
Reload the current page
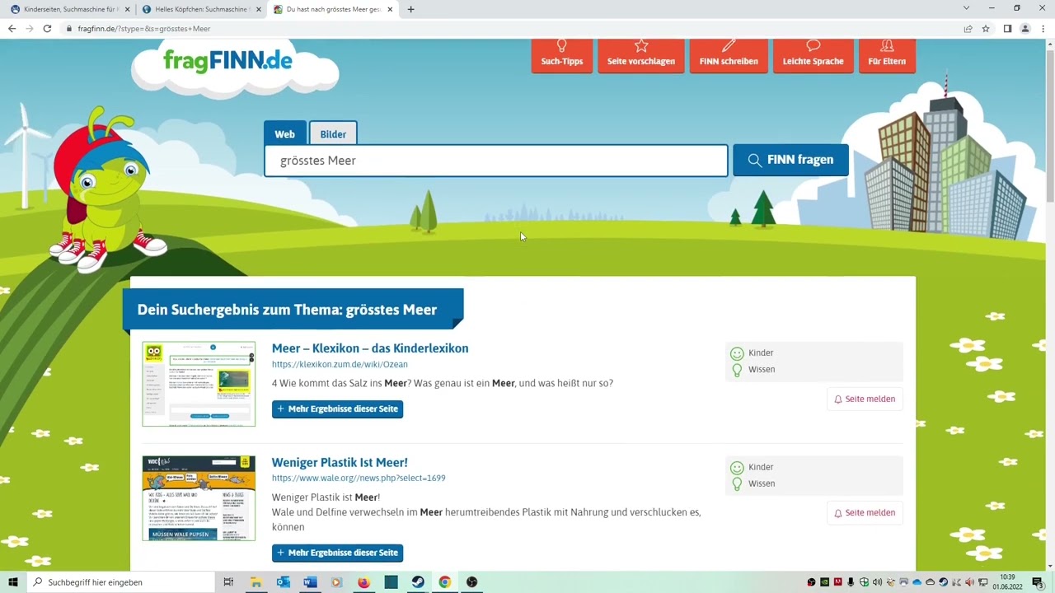coord(48,28)
